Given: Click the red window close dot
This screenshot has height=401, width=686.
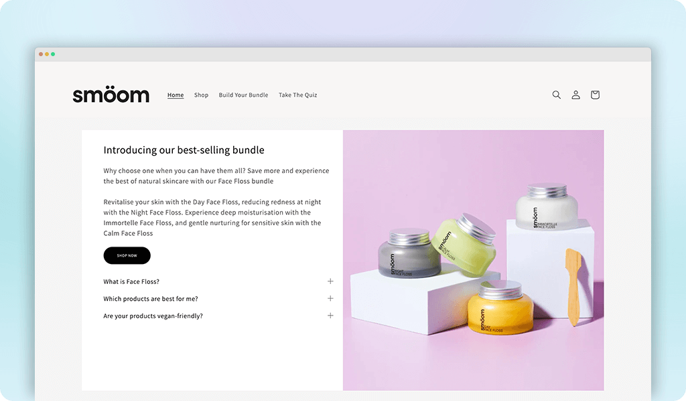Looking at the screenshot, I should point(41,54).
